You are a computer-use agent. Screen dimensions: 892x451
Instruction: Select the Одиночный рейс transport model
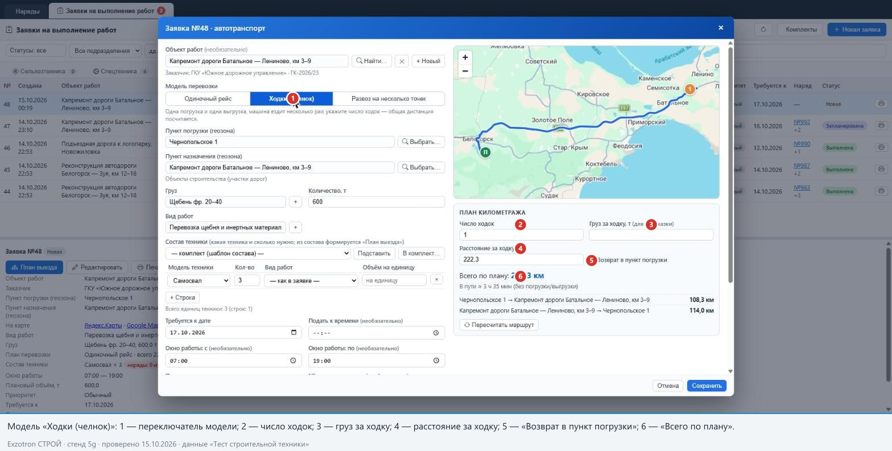tap(208, 99)
